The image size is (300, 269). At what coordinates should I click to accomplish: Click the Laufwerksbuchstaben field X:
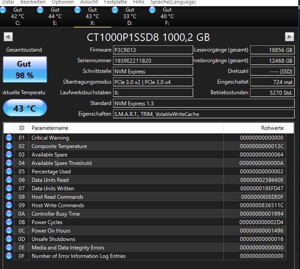point(153,93)
